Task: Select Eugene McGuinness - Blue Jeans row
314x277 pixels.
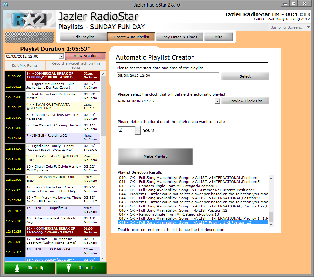Action: [52, 86]
